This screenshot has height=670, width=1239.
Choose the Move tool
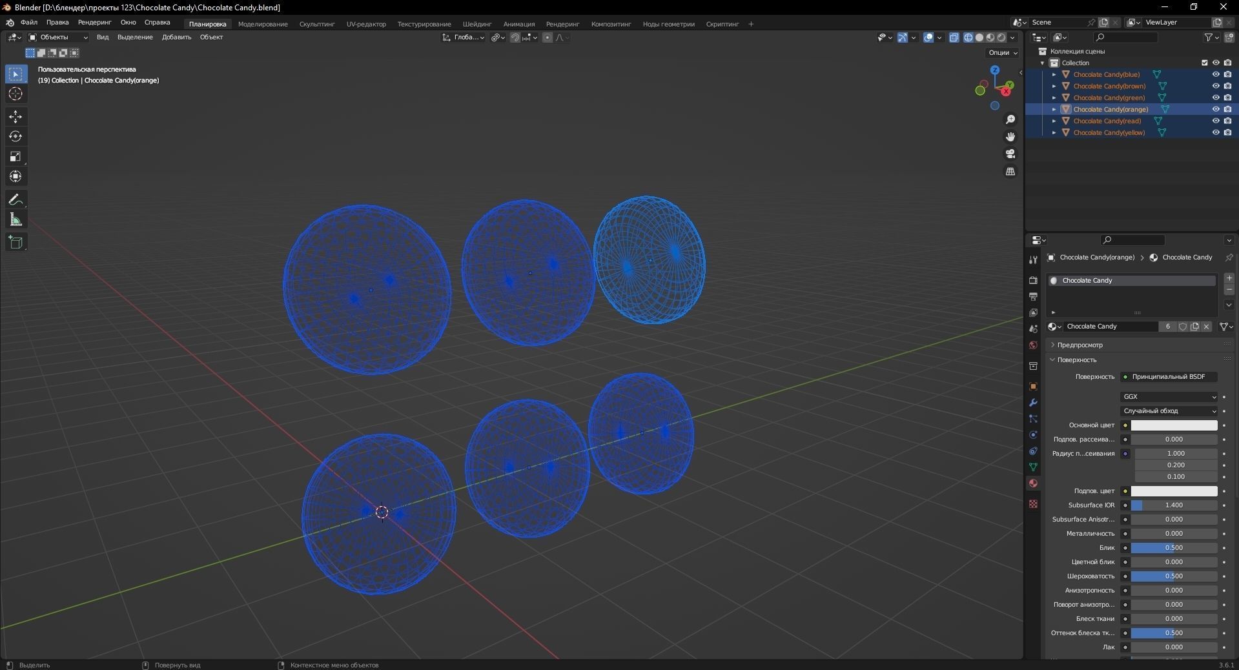click(x=15, y=117)
